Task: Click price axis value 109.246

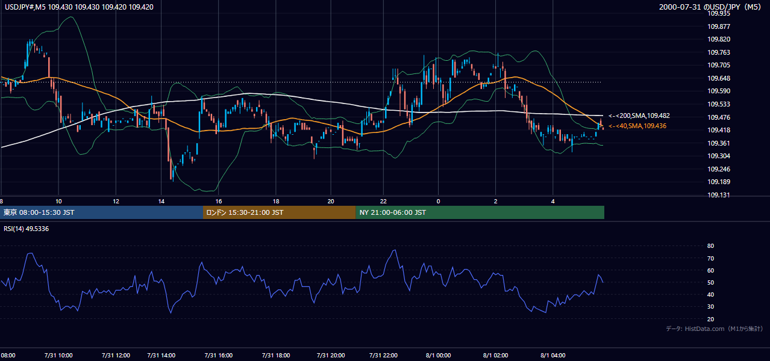Action: coord(719,170)
